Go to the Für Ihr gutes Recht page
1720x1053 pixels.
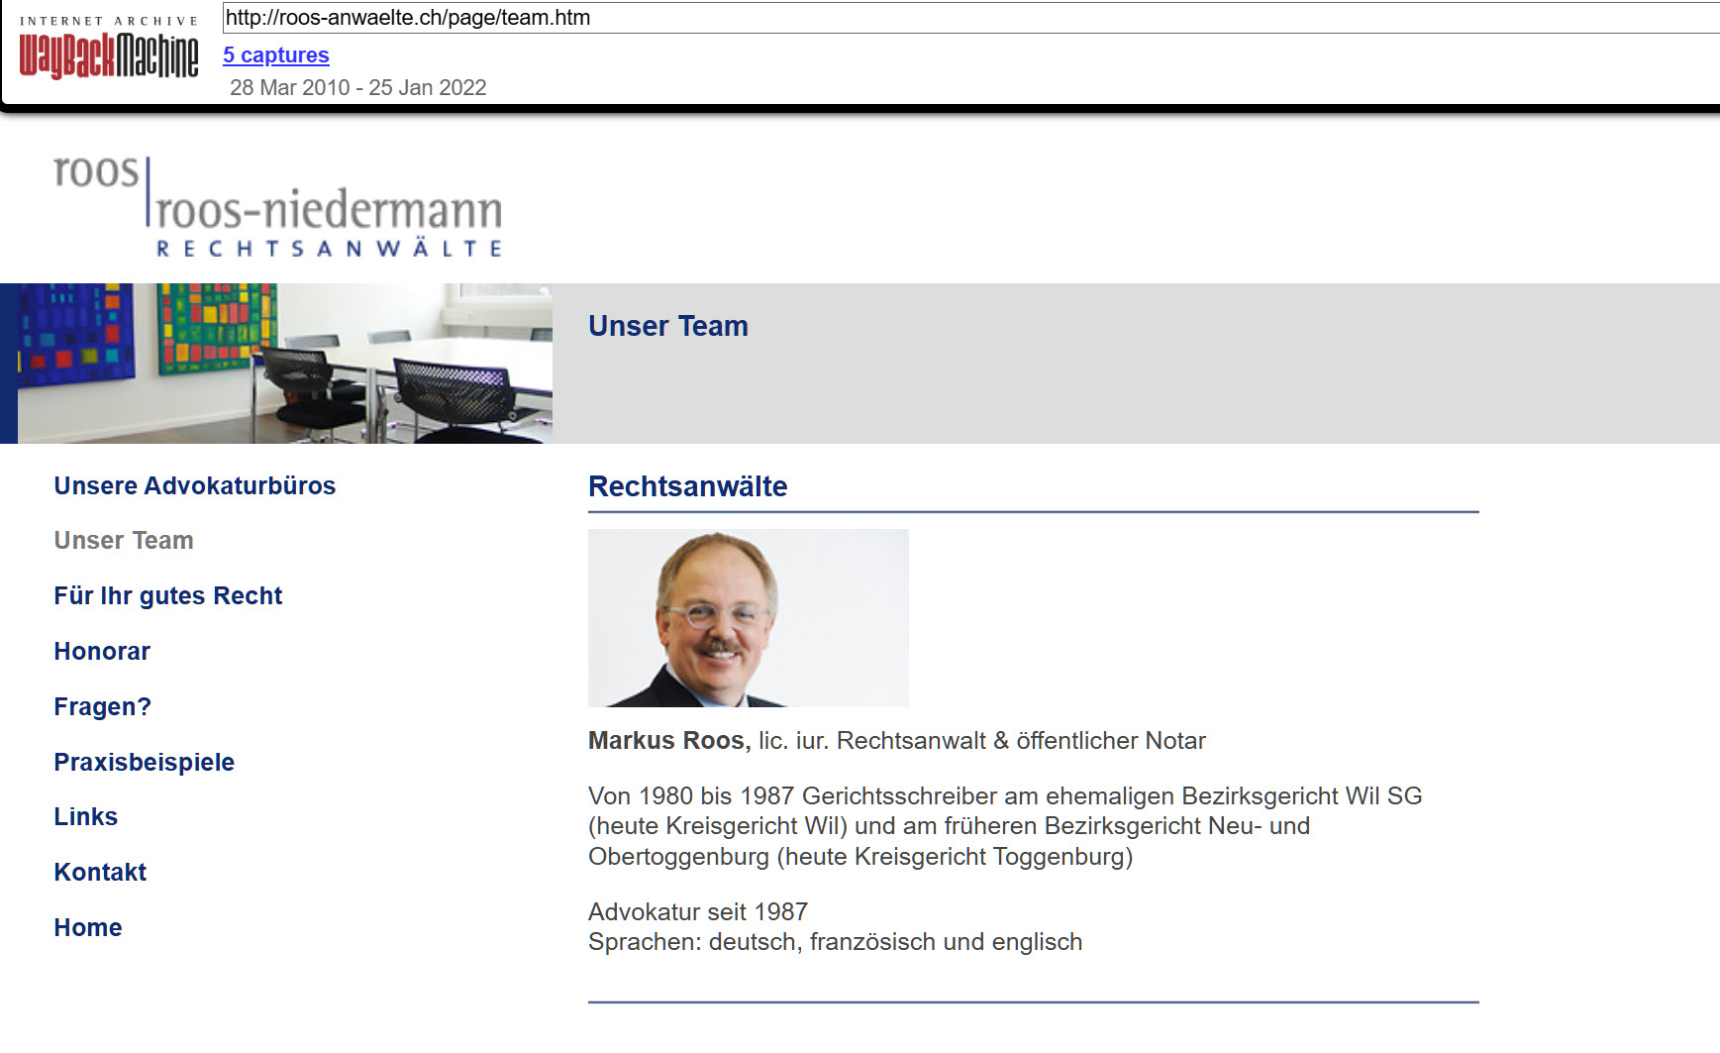tap(167, 596)
